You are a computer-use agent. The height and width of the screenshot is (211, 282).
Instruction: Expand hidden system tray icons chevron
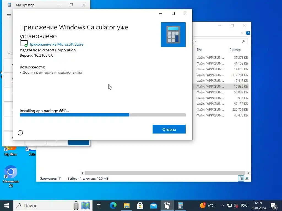coord(223,206)
